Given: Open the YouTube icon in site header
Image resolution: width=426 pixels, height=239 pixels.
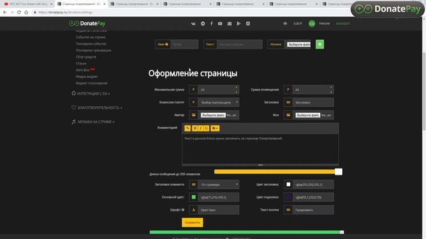Looking at the screenshot, I should tap(220, 24).
